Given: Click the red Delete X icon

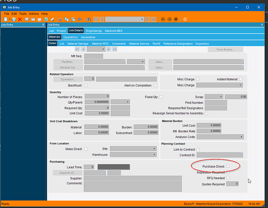Looking at the screenshot, I should click(x=20, y=19).
